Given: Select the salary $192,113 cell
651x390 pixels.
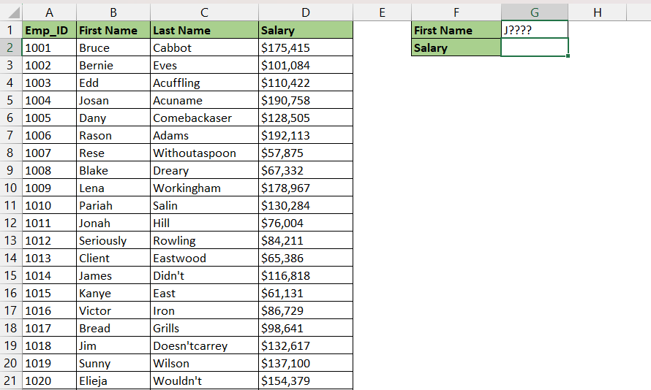Looking at the screenshot, I should 306,136.
